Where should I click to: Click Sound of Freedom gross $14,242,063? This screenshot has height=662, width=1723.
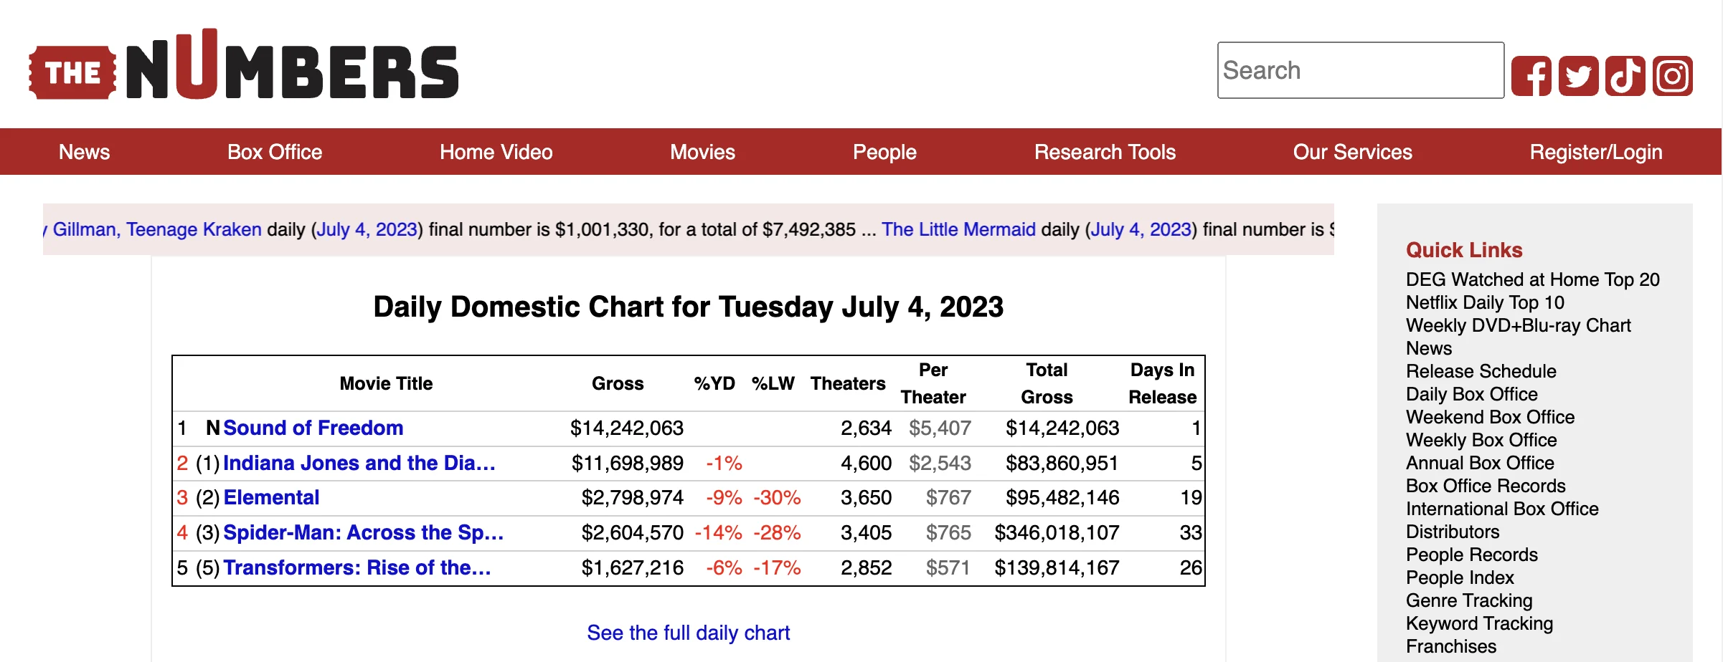point(626,428)
